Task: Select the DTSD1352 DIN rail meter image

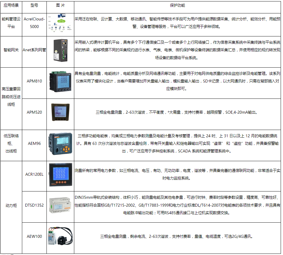Action: click(x=60, y=205)
